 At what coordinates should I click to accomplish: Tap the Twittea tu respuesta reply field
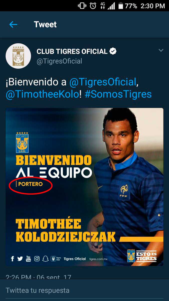click(x=84, y=290)
